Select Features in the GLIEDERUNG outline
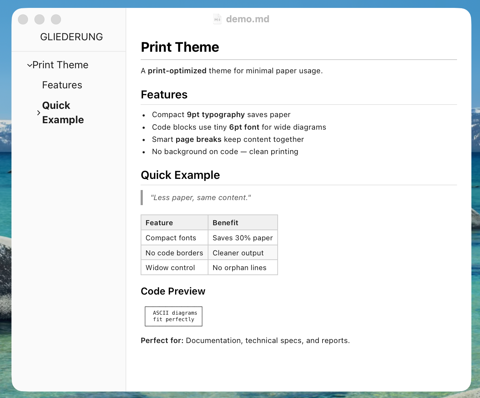 click(x=62, y=85)
